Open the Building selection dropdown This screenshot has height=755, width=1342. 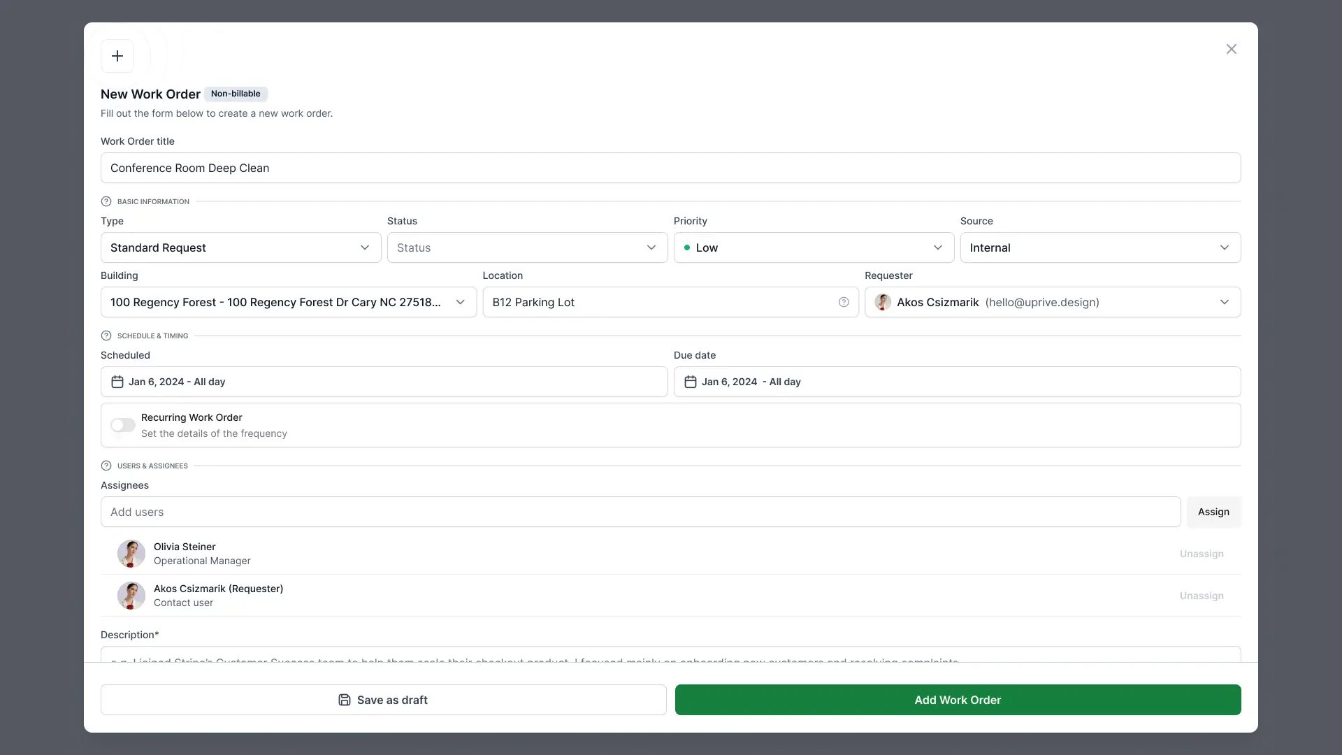pos(288,302)
